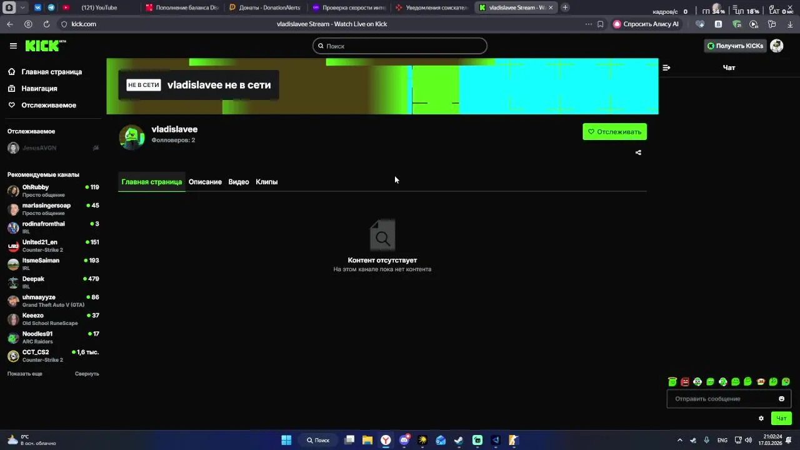This screenshot has height=450, width=800.
Task: Select the Главная страница channel tab
Action: [152, 182]
